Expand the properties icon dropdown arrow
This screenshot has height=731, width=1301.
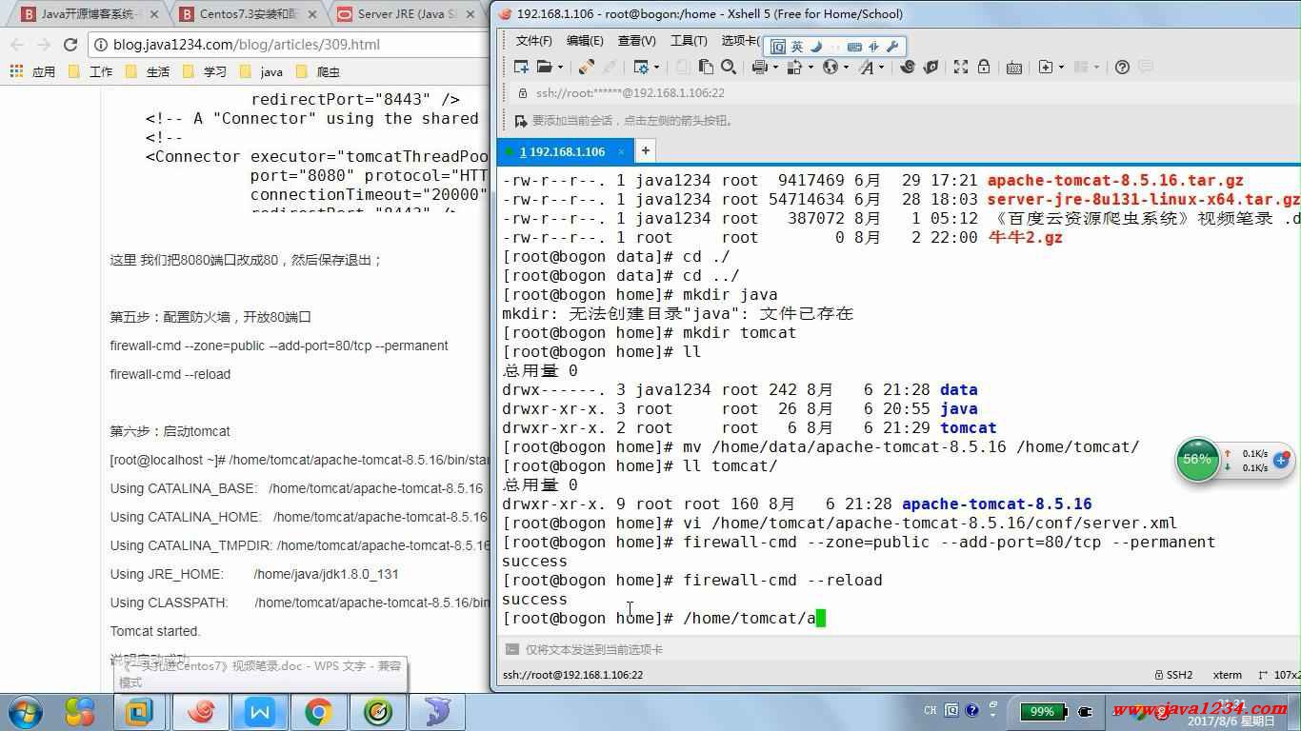pos(656,67)
